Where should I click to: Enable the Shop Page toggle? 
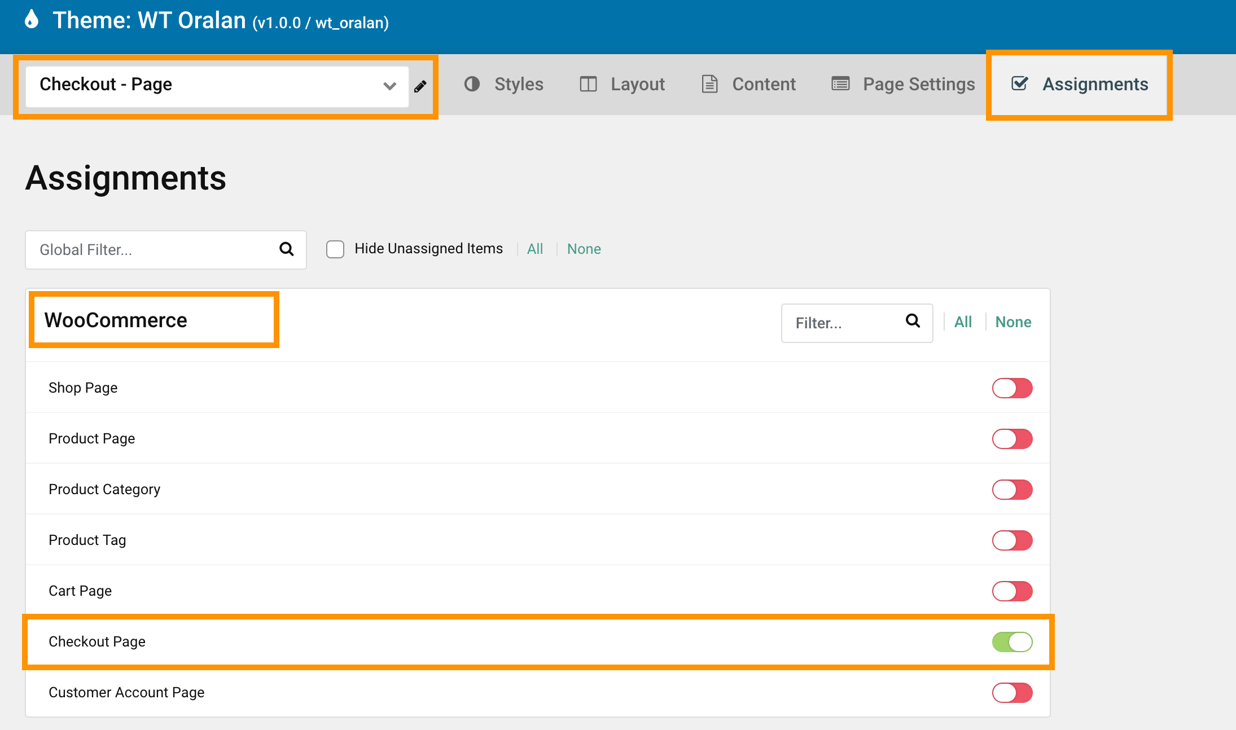coord(1013,388)
